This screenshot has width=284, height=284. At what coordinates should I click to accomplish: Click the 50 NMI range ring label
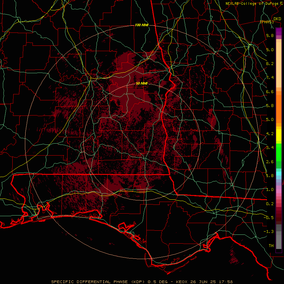point(142,83)
